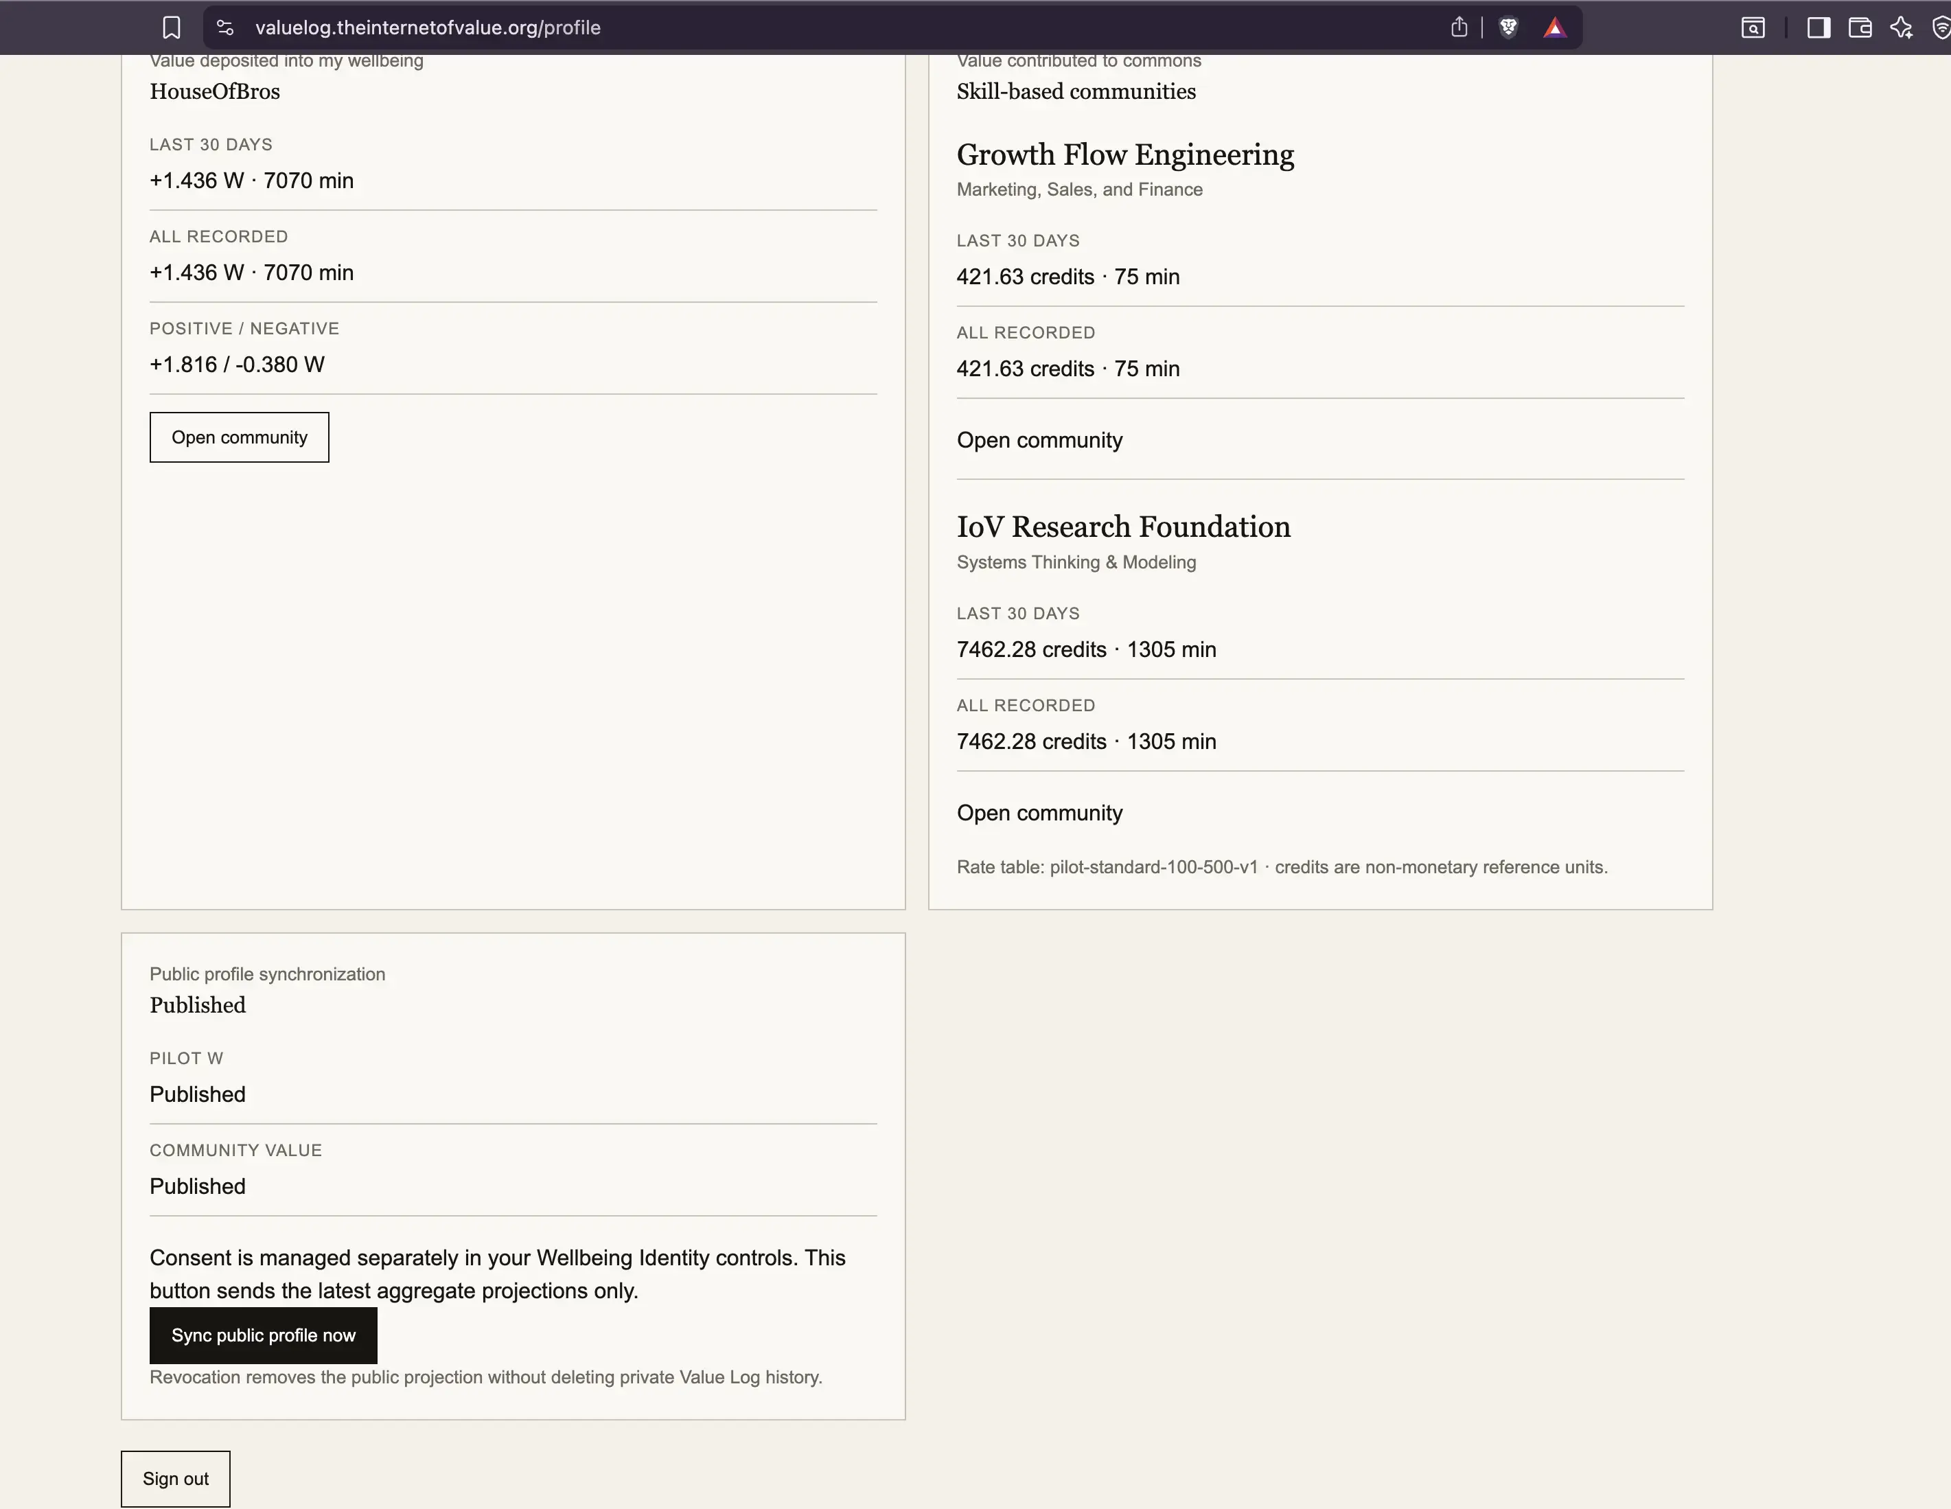Click the '+1.816 / -0.380 W' value
The height and width of the screenshot is (1509, 1951).
(237, 365)
